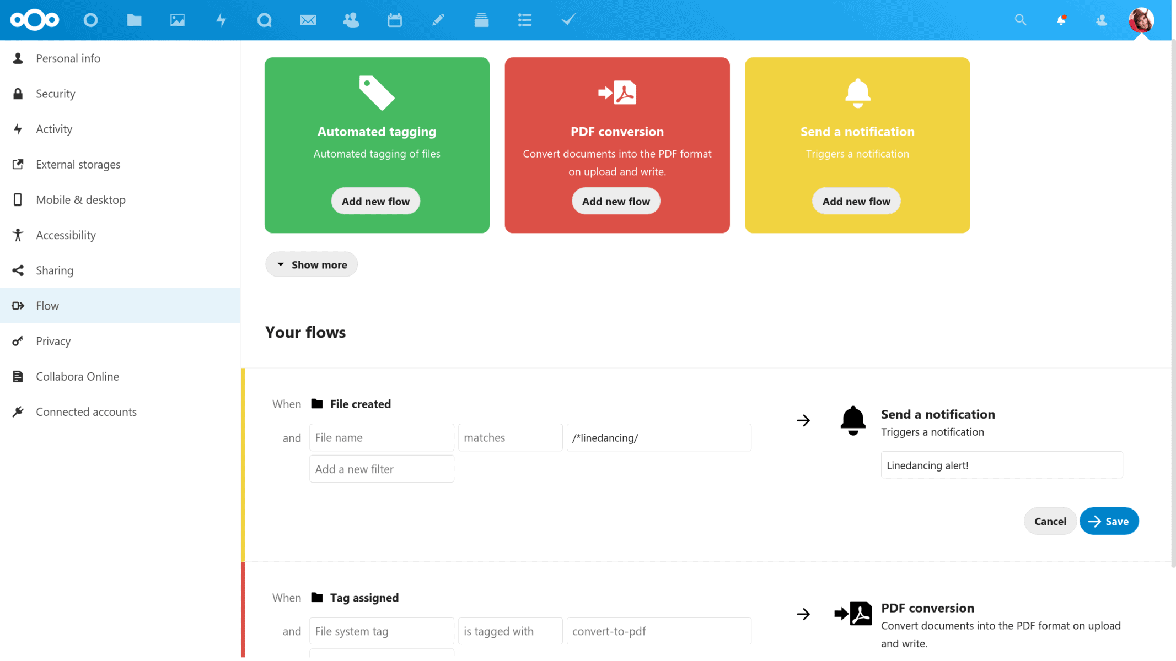
Task: Open the Add a new filter dropdown
Action: pos(382,469)
